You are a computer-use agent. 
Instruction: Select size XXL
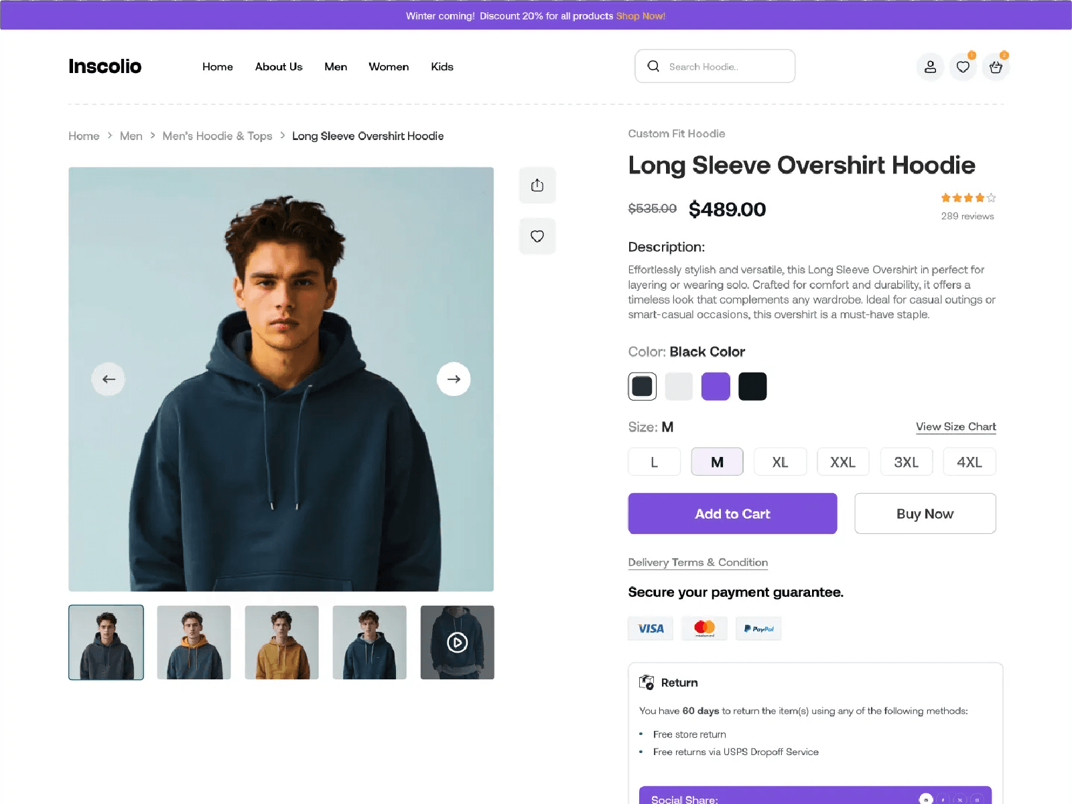pos(843,462)
